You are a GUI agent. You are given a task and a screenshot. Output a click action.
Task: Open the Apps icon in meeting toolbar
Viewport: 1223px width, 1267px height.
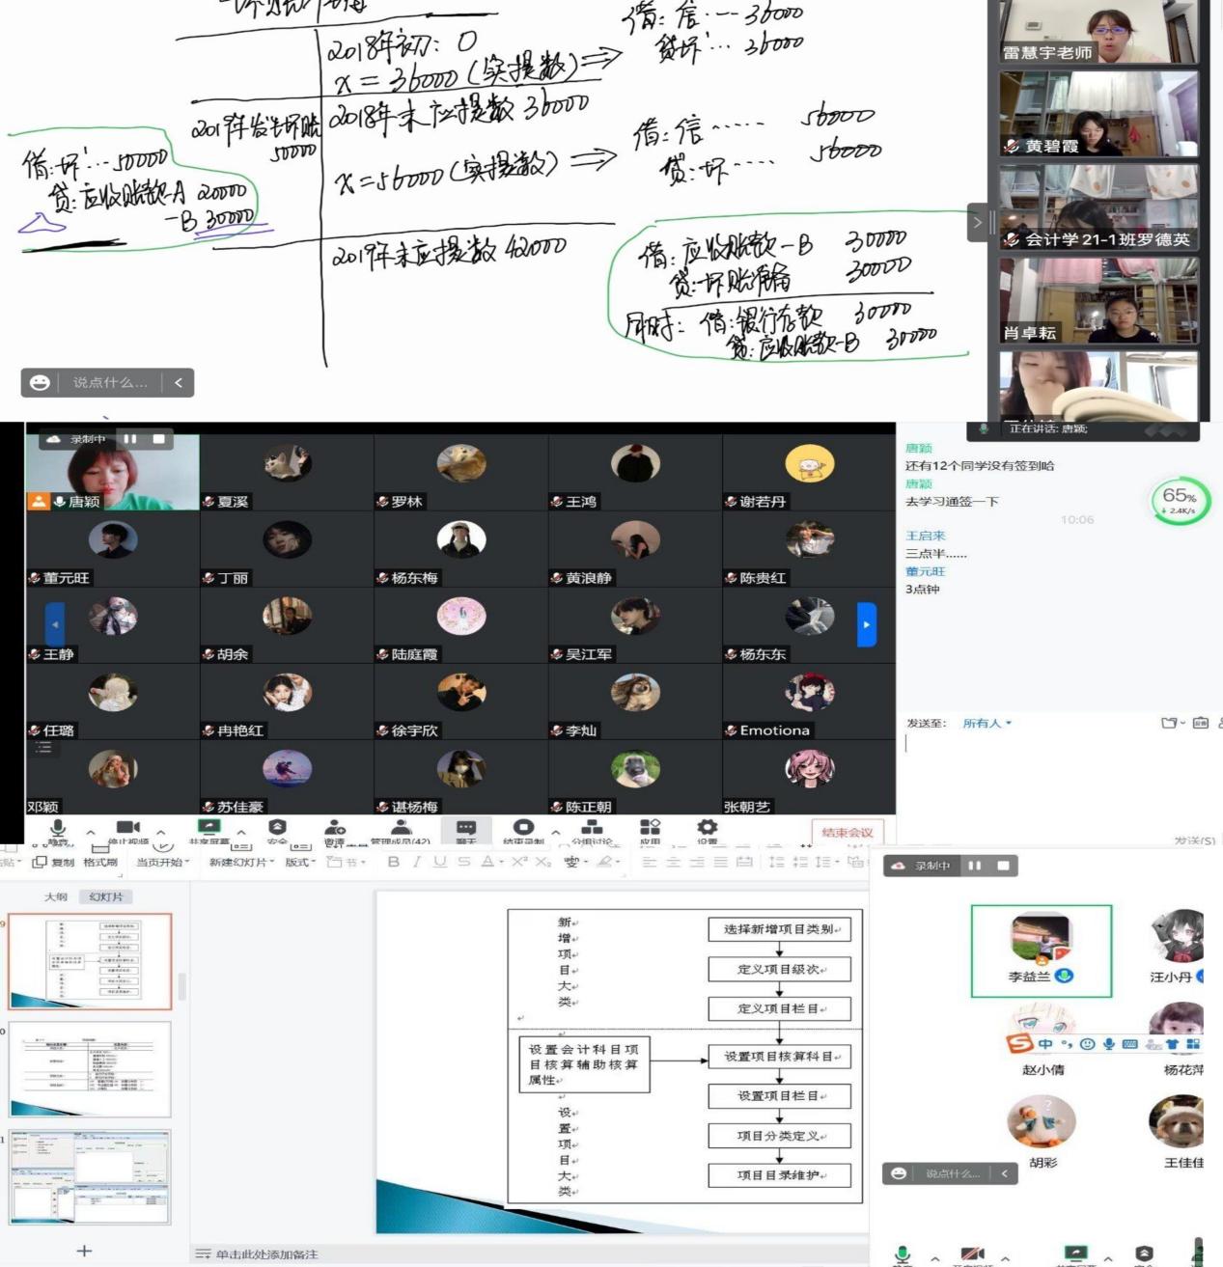point(650,827)
